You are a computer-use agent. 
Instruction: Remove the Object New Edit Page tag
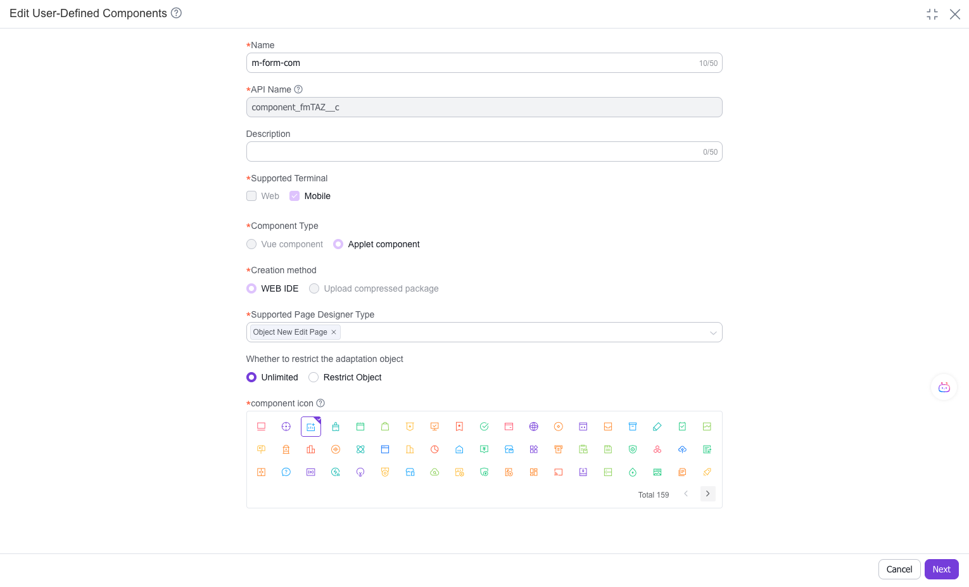(x=334, y=332)
